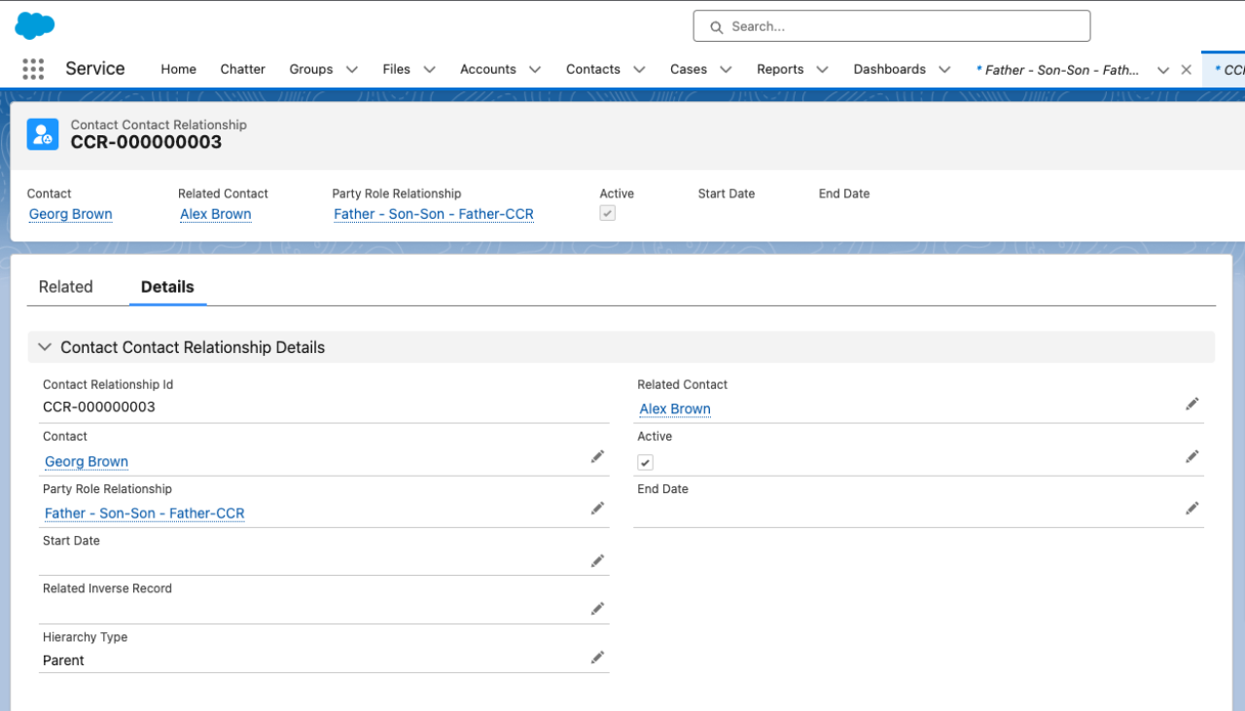Open the Groups dropdown chevron
This screenshot has width=1245, height=711.
click(352, 69)
